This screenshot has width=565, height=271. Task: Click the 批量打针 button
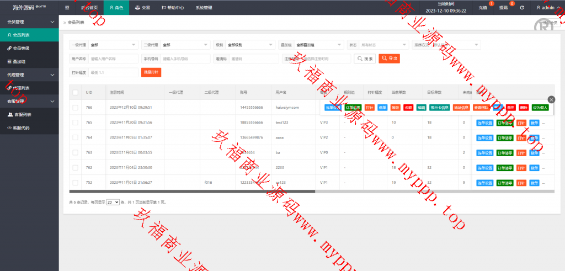tap(151, 72)
